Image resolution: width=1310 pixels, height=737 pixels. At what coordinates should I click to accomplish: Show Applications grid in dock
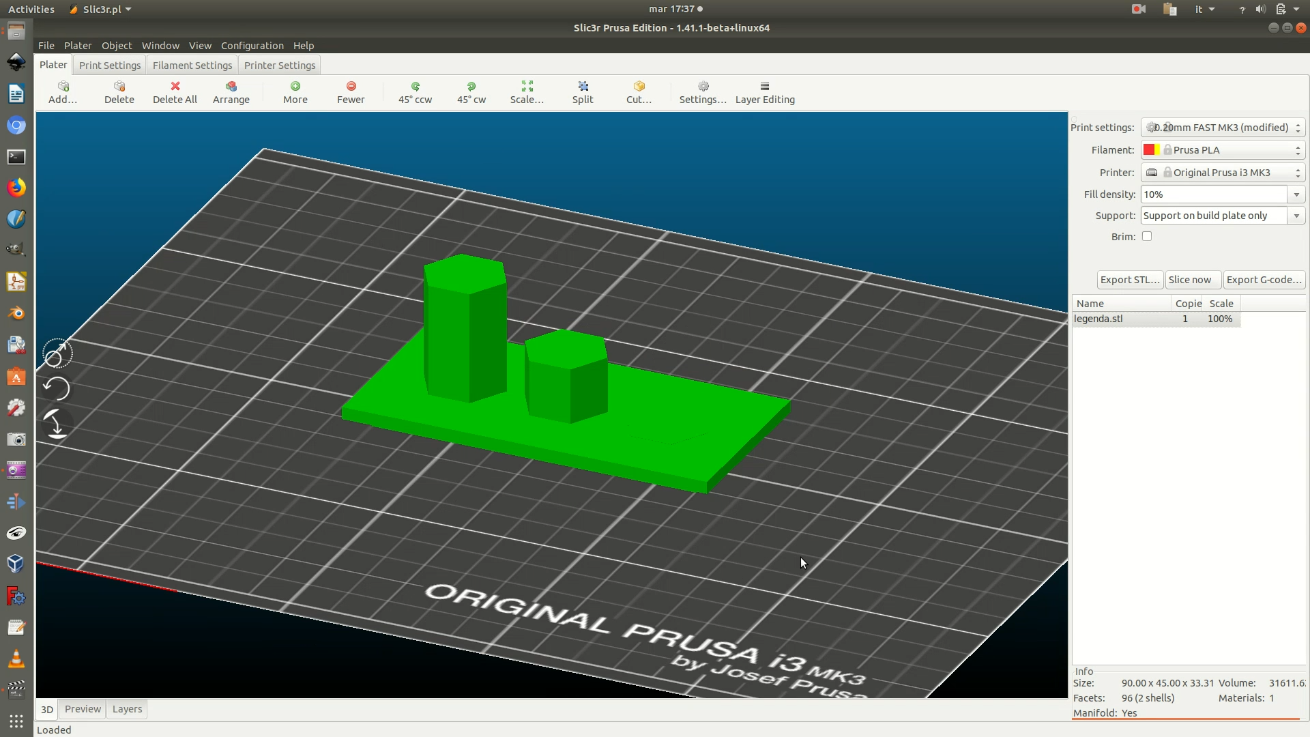(16, 721)
